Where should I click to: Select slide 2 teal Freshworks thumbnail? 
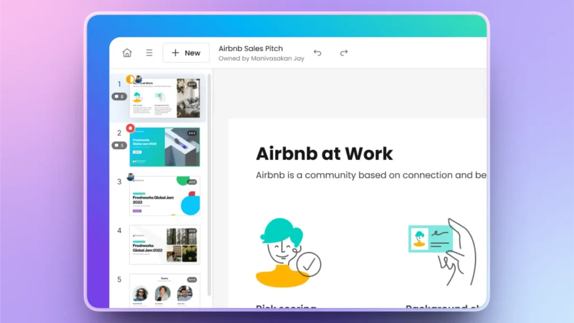pos(165,147)
